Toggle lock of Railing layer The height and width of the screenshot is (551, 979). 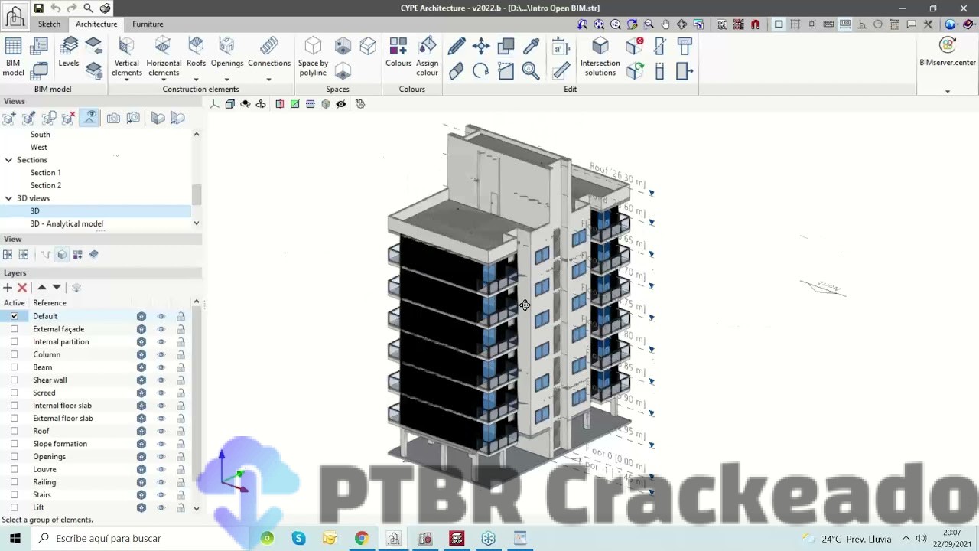click(x=181, y=482)
